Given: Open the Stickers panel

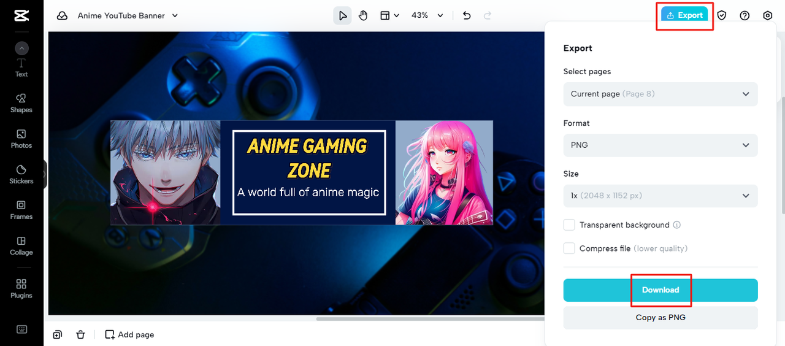Looking at the screenshot, I should point(21,174).
